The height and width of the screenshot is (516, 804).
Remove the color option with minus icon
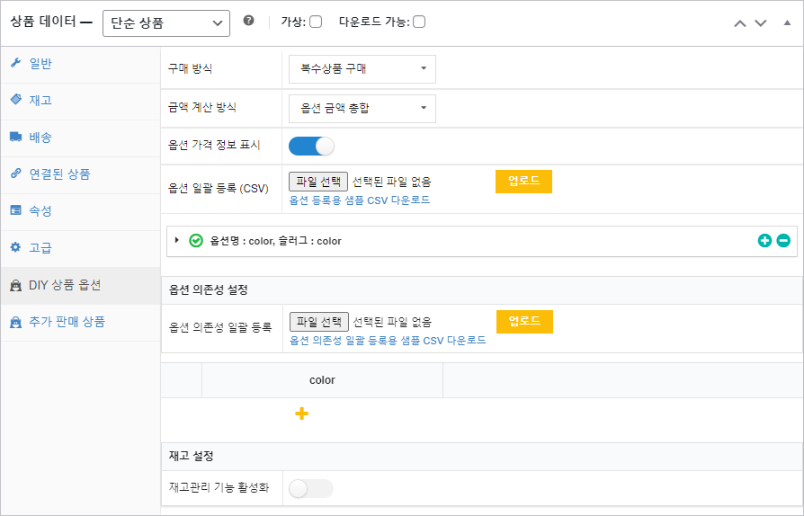coord(783,241)
